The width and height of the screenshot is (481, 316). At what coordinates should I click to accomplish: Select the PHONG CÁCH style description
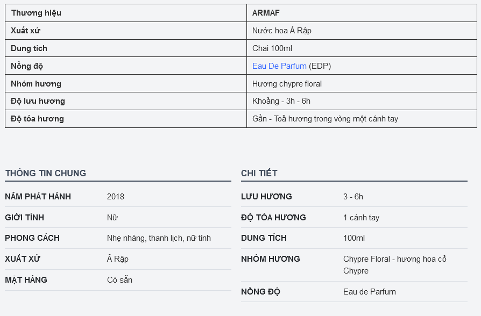point(159,238)
